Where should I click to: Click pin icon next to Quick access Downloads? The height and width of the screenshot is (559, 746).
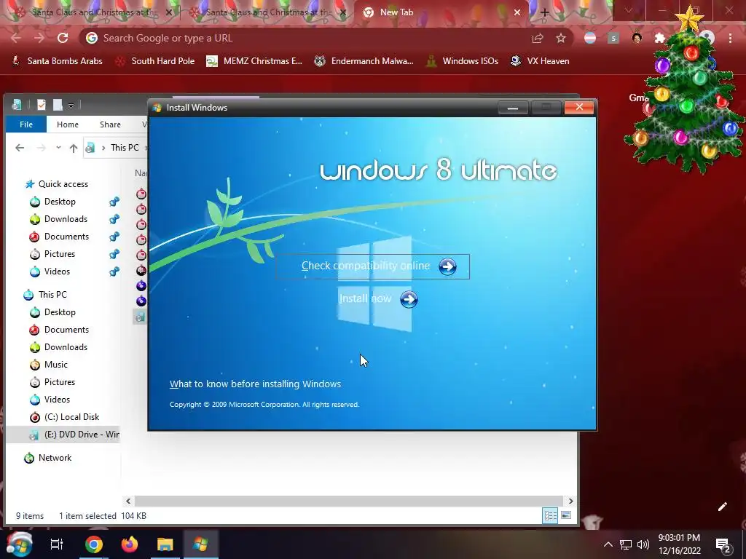[114, 219]
